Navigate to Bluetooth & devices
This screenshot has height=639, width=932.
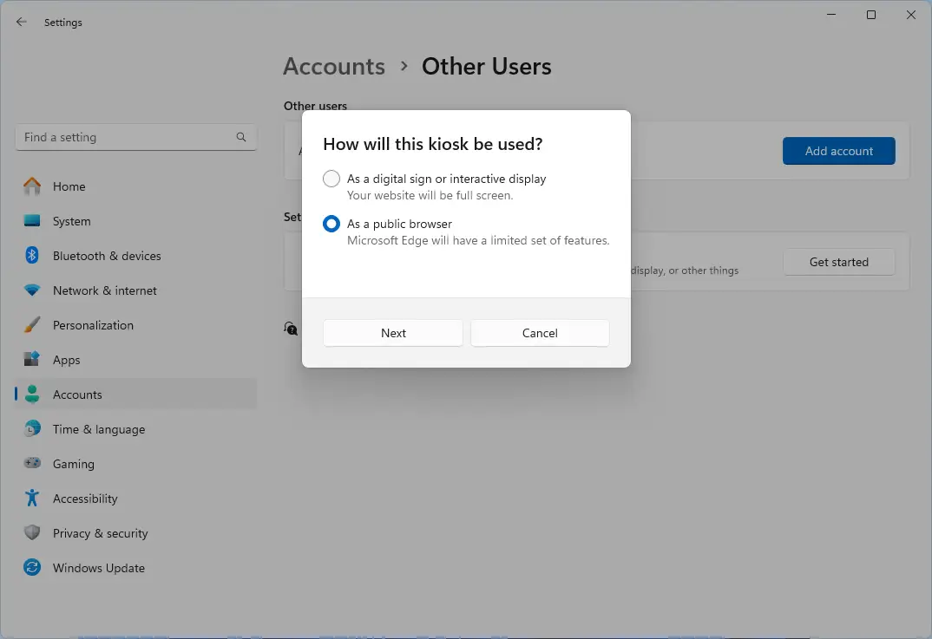pyautogui.click(x=136, y=256)
